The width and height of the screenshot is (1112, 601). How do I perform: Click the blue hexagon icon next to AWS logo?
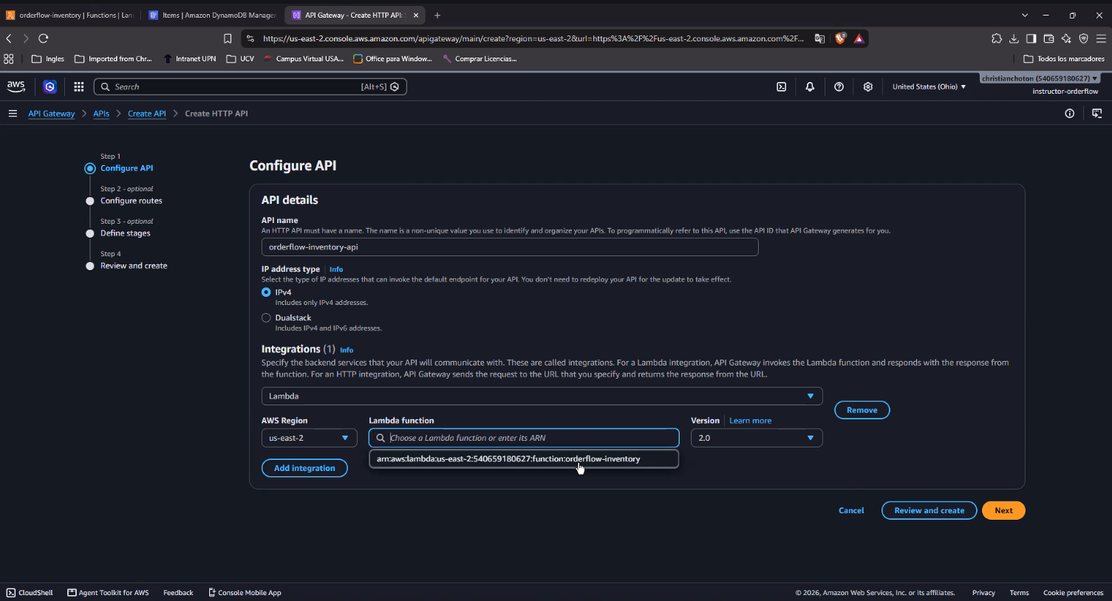click(x=50, y=86)
